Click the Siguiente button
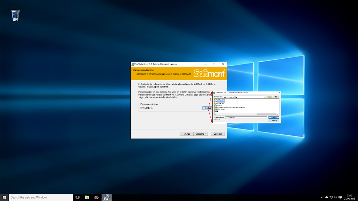Viewport: 358px width, 201px height. 201,134
